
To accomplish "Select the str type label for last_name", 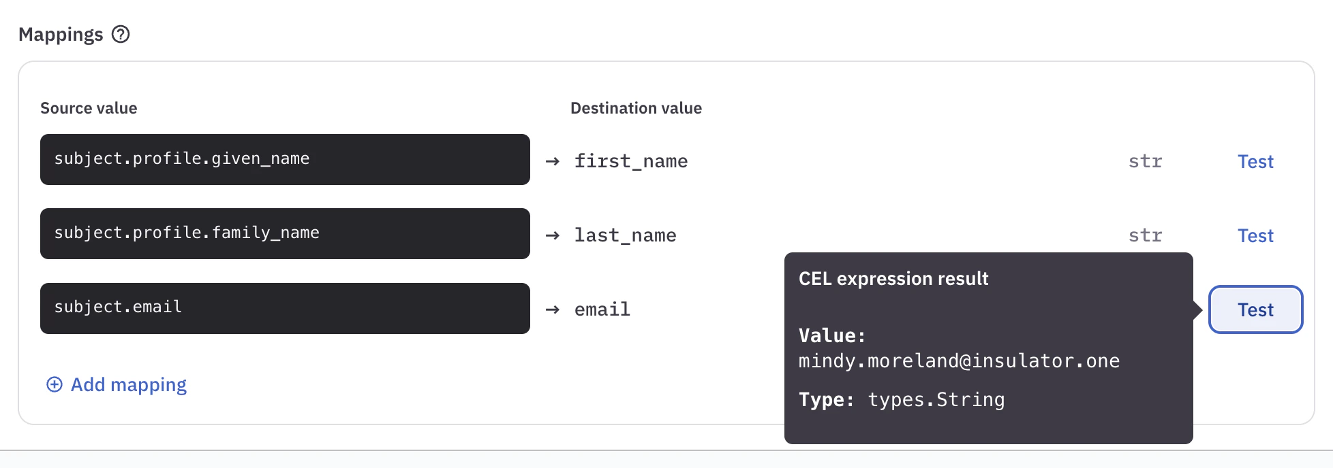I will click(1145, 235).
